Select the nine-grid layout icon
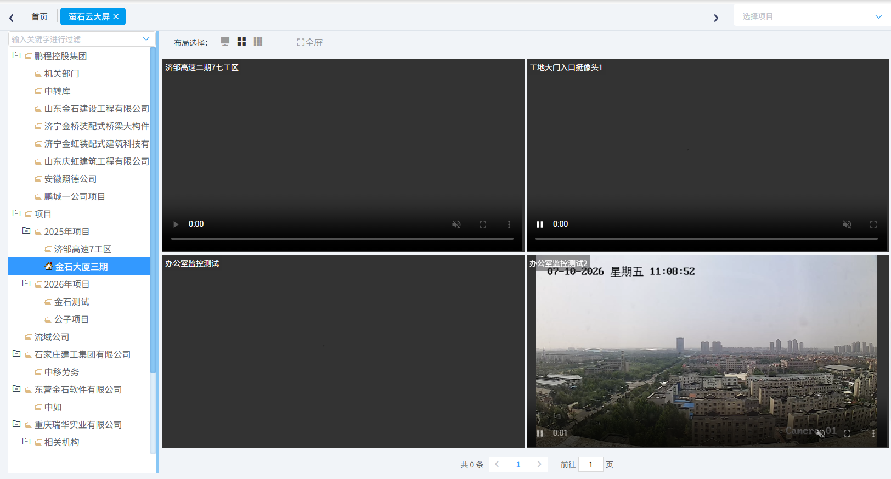This screenshot has height=479, width=891. 258,42
